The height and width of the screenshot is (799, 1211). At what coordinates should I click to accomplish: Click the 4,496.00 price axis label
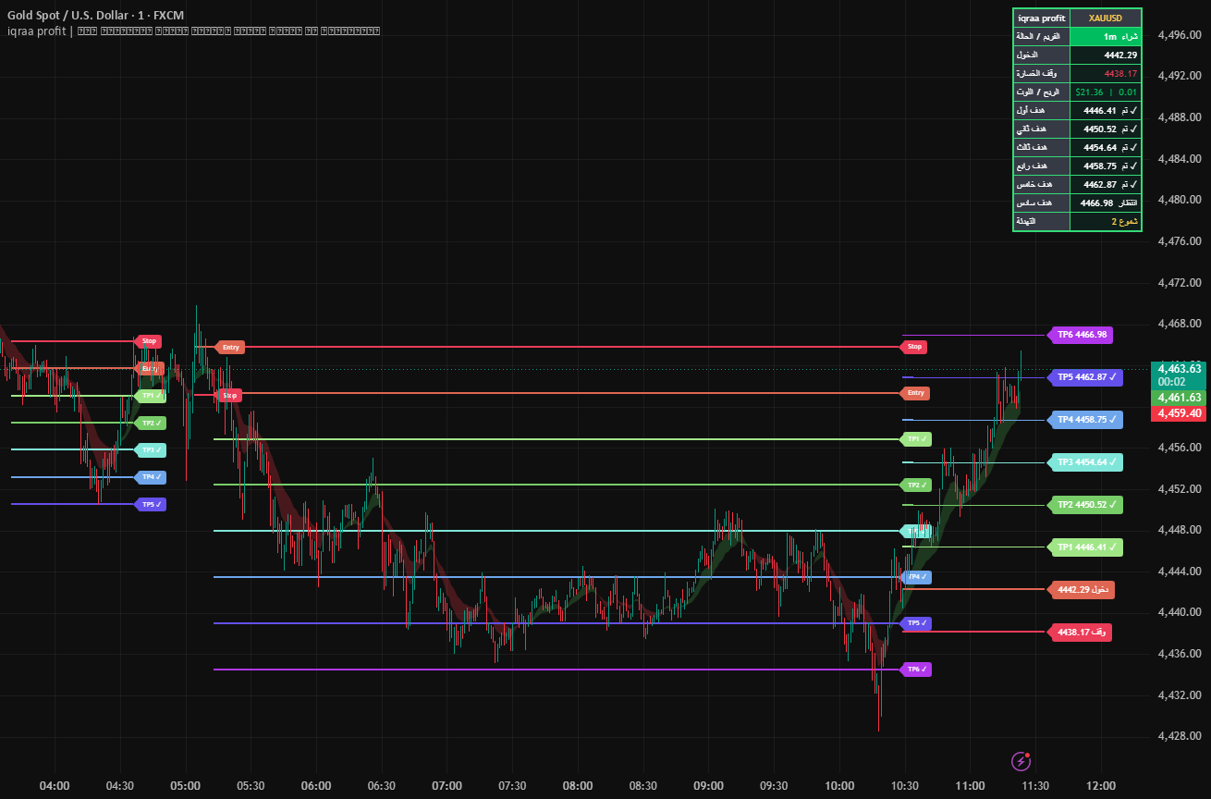click(1179, 34)
